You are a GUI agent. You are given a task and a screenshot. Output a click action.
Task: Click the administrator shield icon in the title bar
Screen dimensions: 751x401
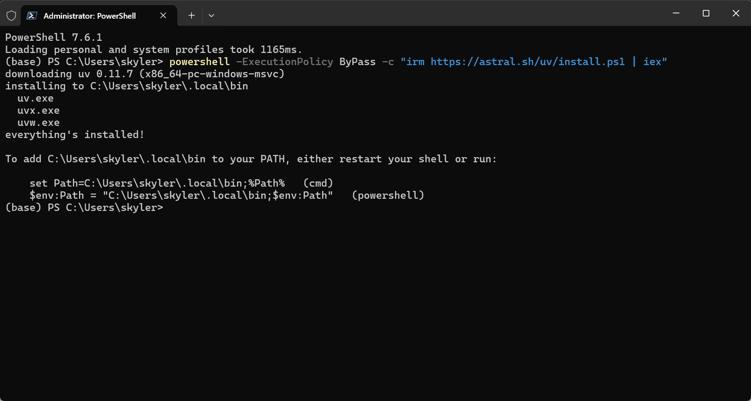[11, 16]
